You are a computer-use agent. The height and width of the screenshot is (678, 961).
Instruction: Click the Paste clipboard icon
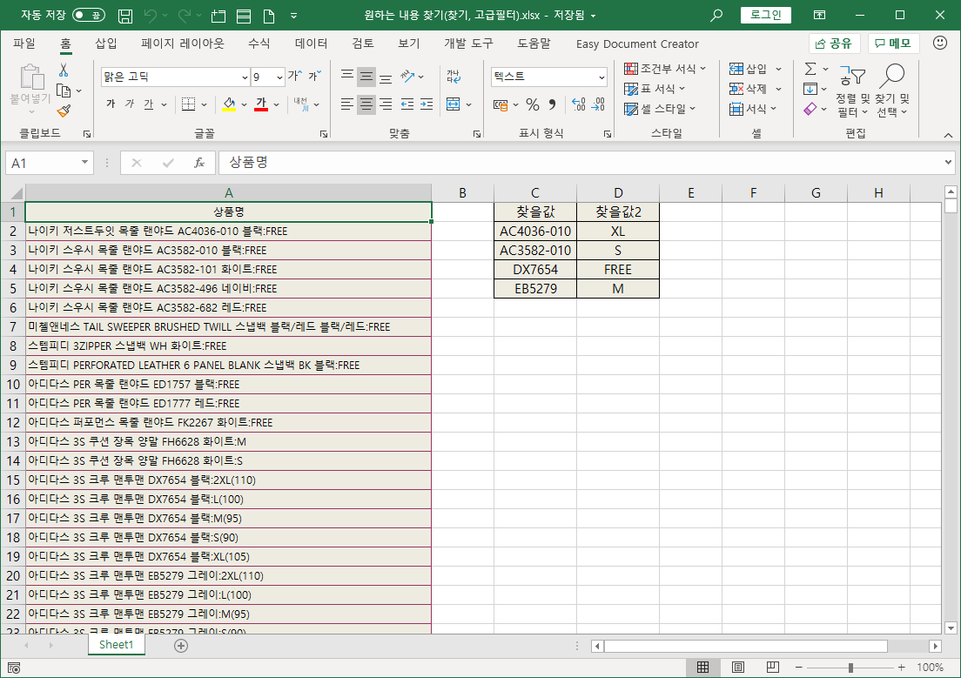tap(31, 77)
